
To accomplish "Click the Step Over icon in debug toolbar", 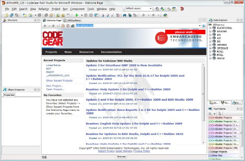I will [x=108, y=15].
